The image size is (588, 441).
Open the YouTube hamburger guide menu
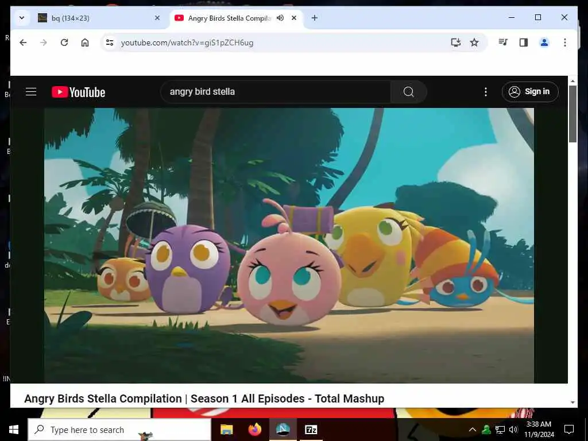click(31, 92)
